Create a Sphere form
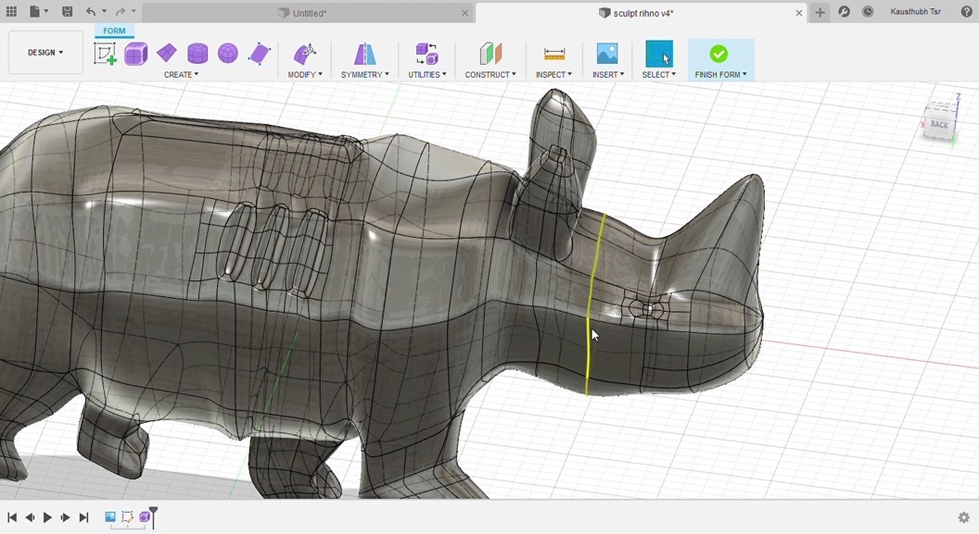This screenshot has width=979, height=534. [x=228, y=54]
